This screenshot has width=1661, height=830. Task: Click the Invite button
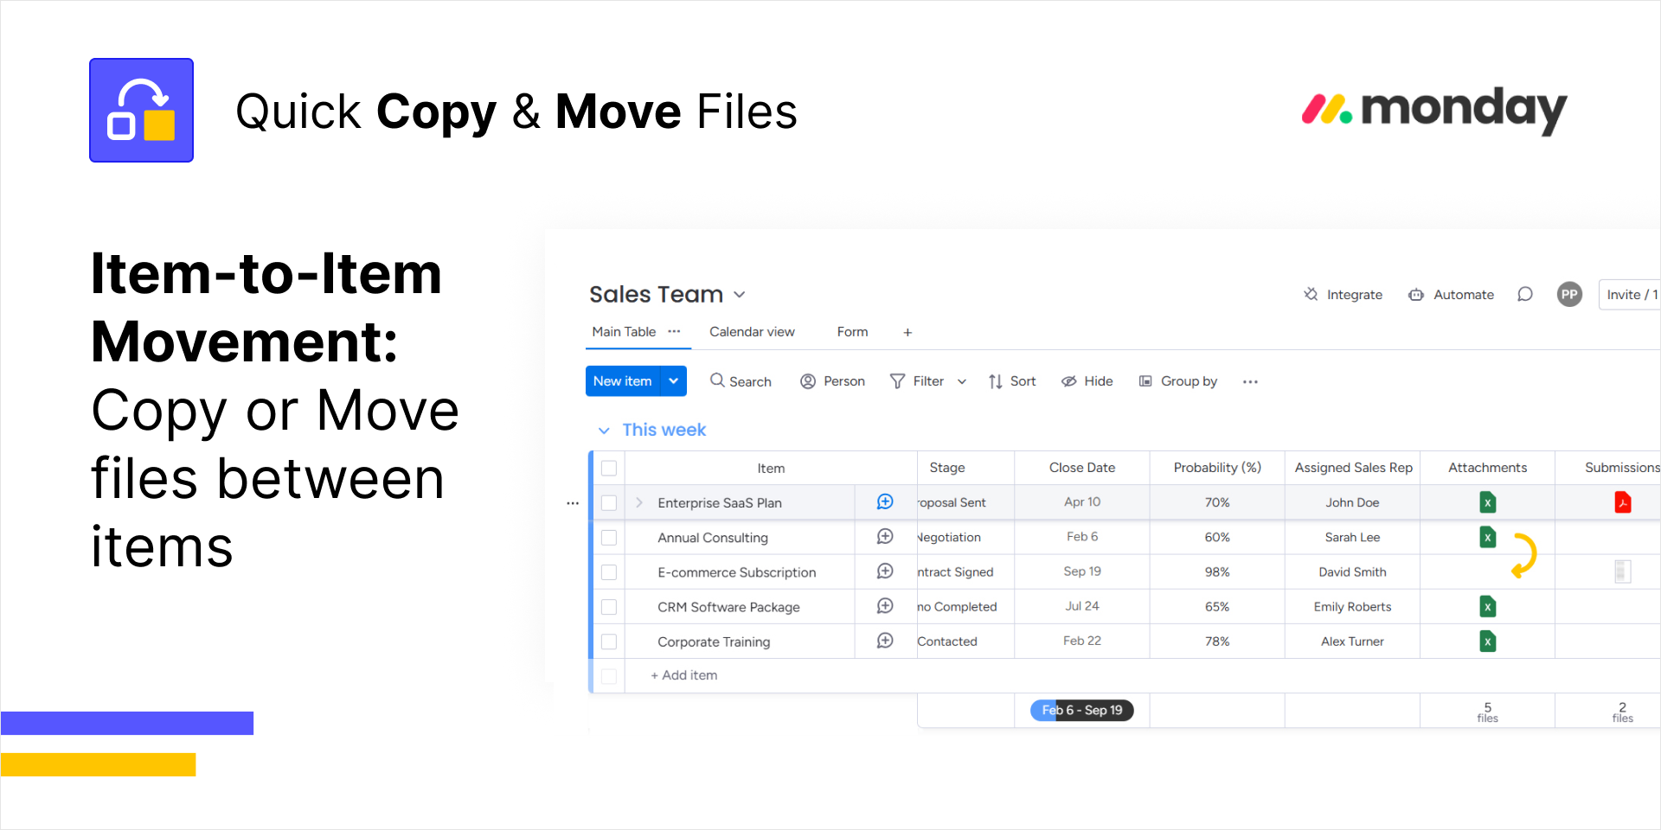[1629, 295]
